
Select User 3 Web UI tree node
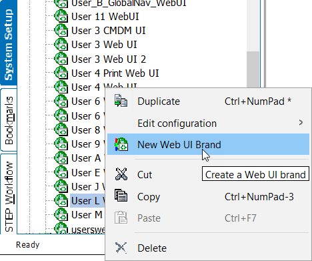pyautogui.click(x=104, y=45)
